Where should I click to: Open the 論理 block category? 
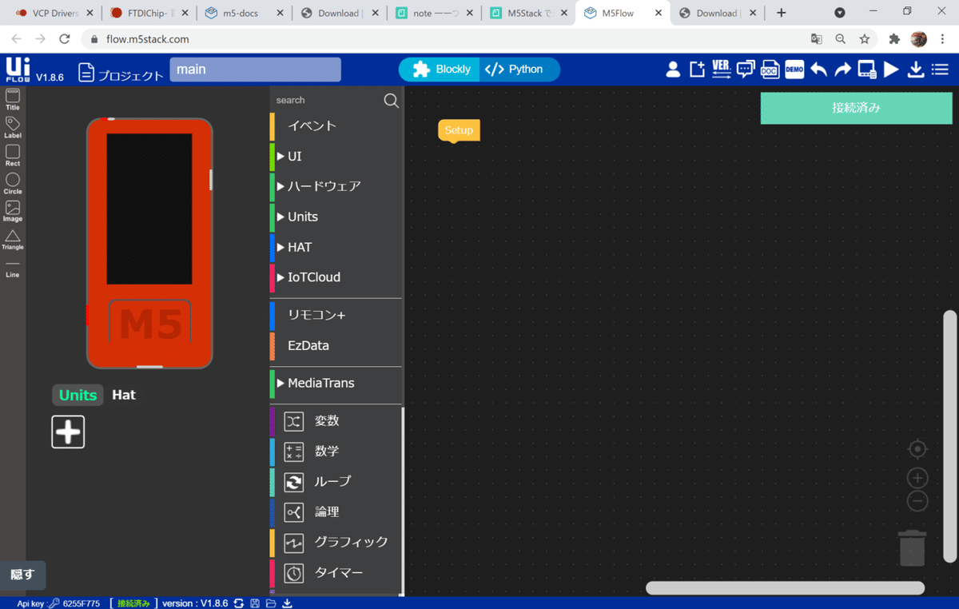336,512
